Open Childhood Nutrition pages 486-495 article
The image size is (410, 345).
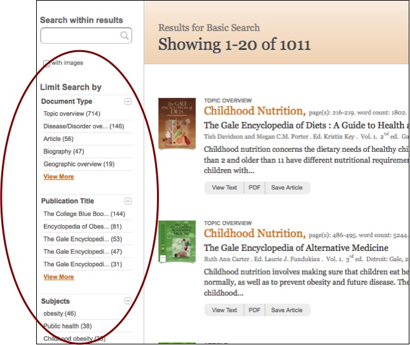pos(255,233)
